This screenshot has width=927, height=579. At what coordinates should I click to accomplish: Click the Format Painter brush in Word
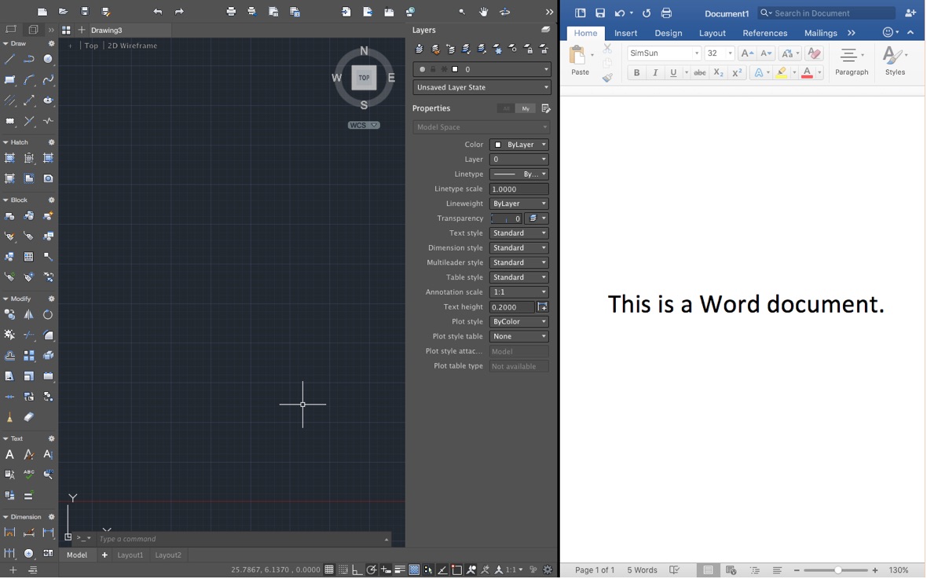click(607, 78)
